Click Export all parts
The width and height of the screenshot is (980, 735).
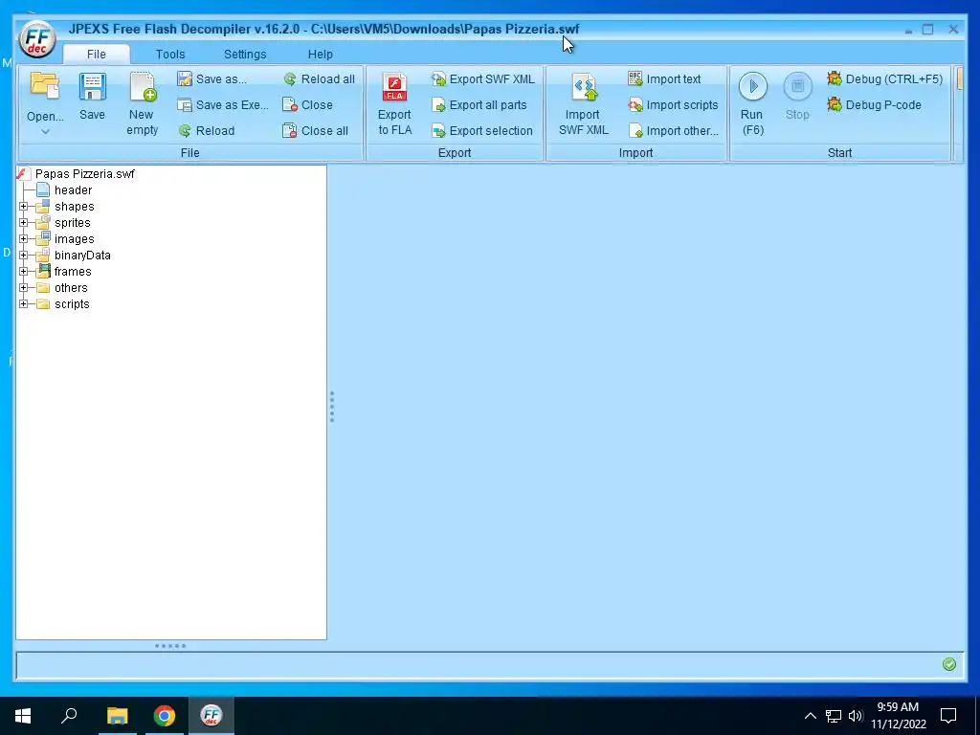[479, 105]
